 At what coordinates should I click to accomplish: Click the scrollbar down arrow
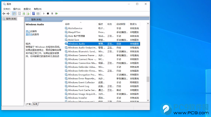click(x=148, y=100)
